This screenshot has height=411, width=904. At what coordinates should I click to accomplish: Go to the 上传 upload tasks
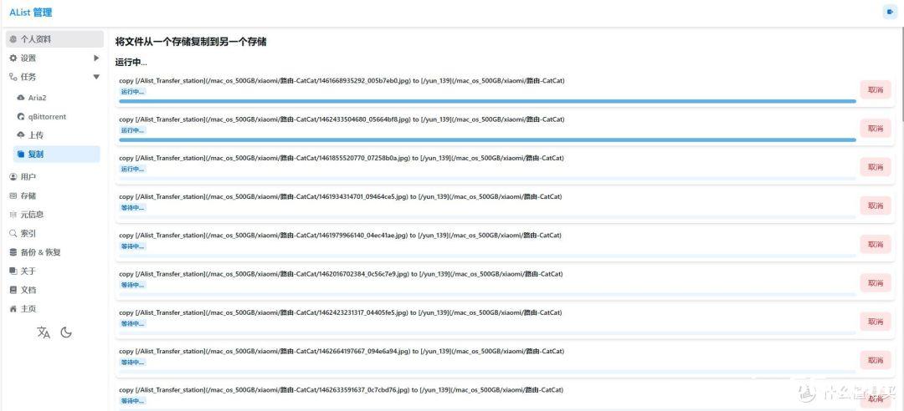[35, 135]
